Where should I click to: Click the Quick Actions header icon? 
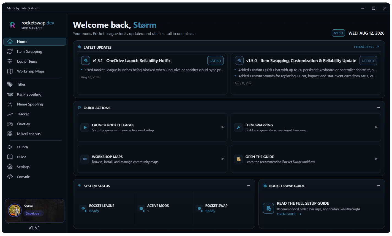[79, 107]
